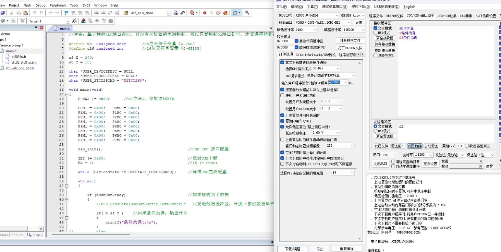This screenshot has width=501, height=252.
Task: Enable 编程完自动打开 checkbox
Action: [393, 162]
